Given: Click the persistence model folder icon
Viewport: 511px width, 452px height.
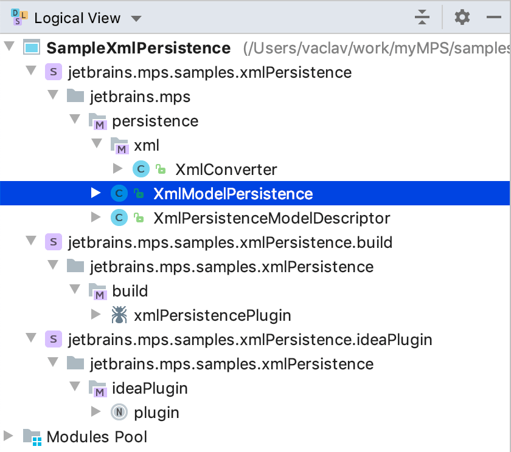Looking at the screenshot, I should point(97,121).
